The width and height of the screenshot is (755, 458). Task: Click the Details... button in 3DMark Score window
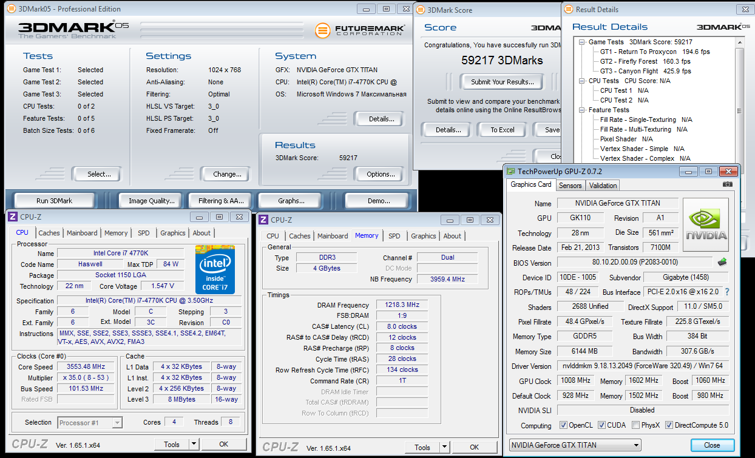click(x=448, y=130)
